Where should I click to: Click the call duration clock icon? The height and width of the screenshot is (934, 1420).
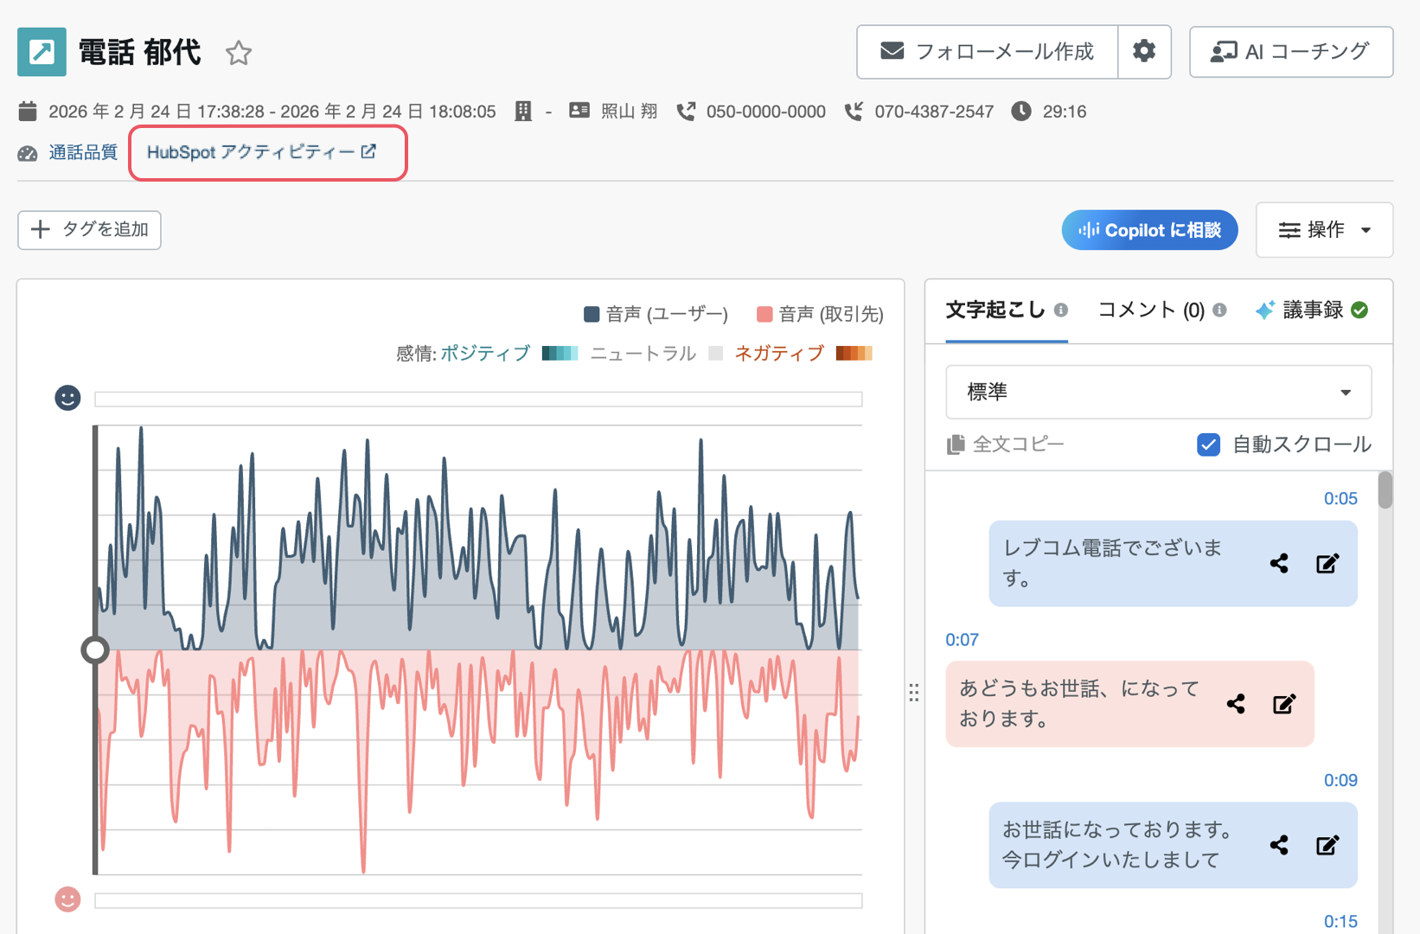[1021, 111]
